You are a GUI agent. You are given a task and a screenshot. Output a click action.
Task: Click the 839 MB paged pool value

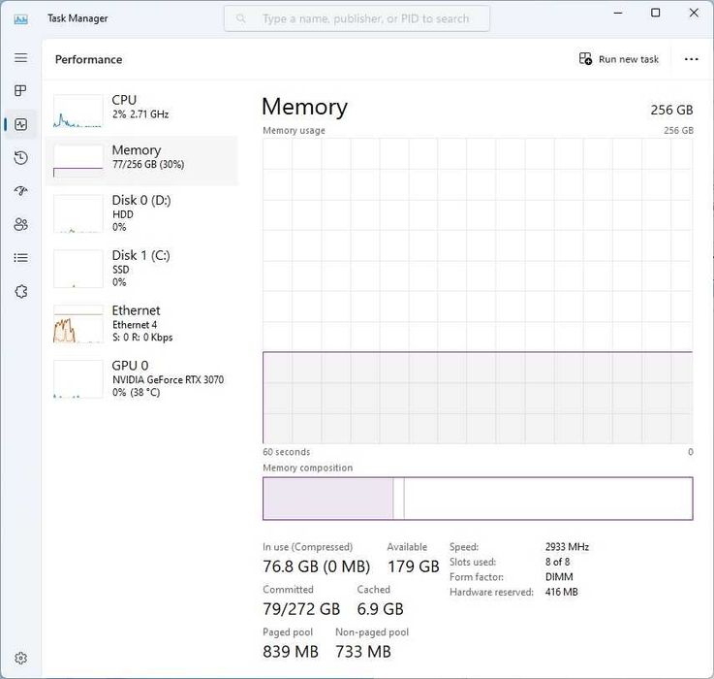pos(291,651)
